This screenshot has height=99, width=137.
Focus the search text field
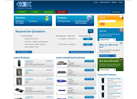coord(107,21)
